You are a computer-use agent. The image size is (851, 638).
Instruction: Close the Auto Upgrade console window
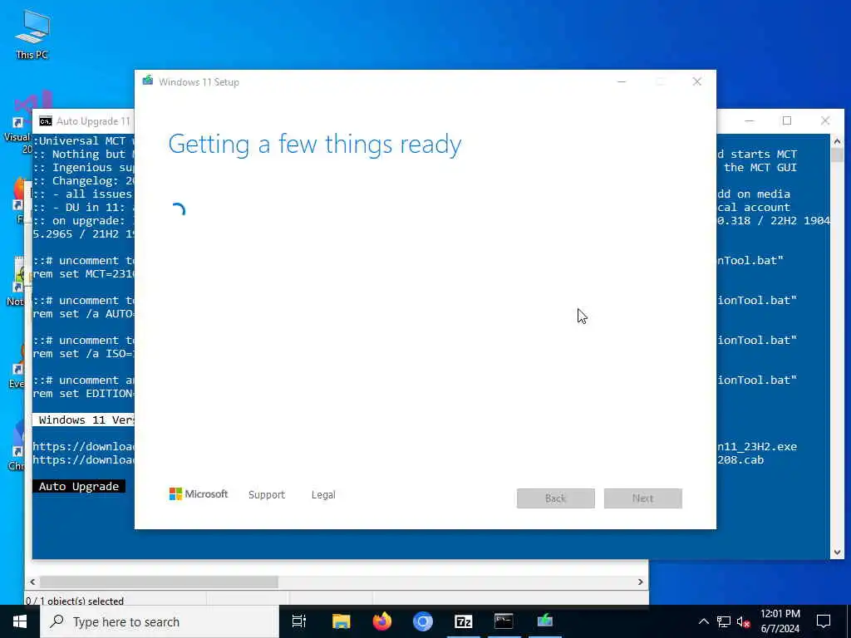(825, 120)
